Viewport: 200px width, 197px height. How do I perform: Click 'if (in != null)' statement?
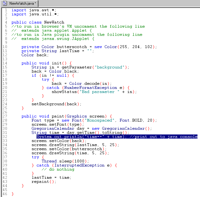coord(53,75)
